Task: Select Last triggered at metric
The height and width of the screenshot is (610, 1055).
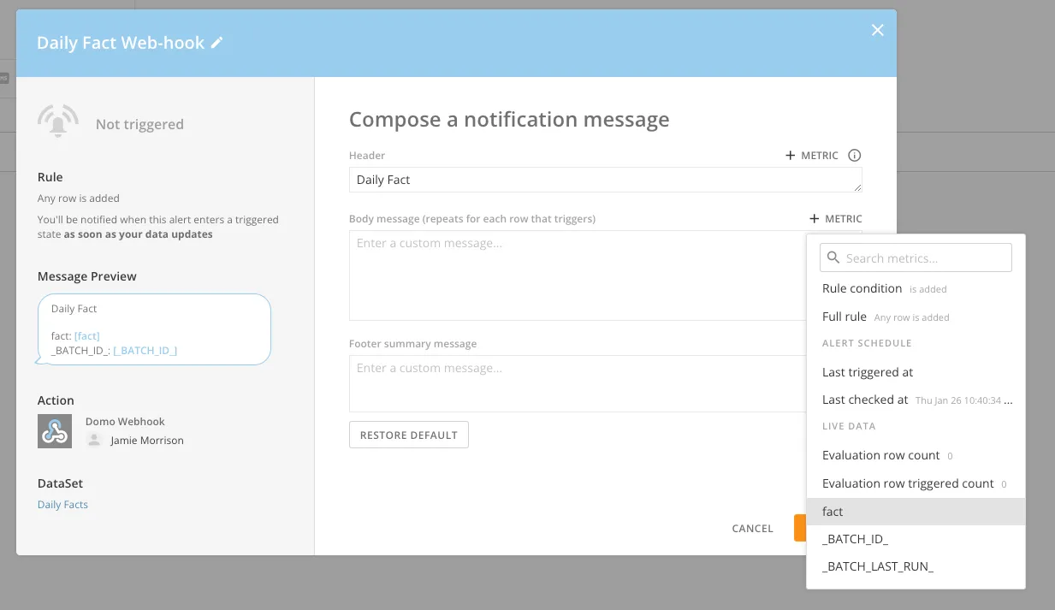Action: coord(868,372)
